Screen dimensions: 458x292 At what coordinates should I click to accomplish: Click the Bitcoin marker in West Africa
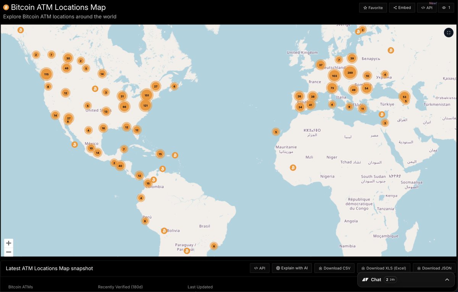coord(293,168)
